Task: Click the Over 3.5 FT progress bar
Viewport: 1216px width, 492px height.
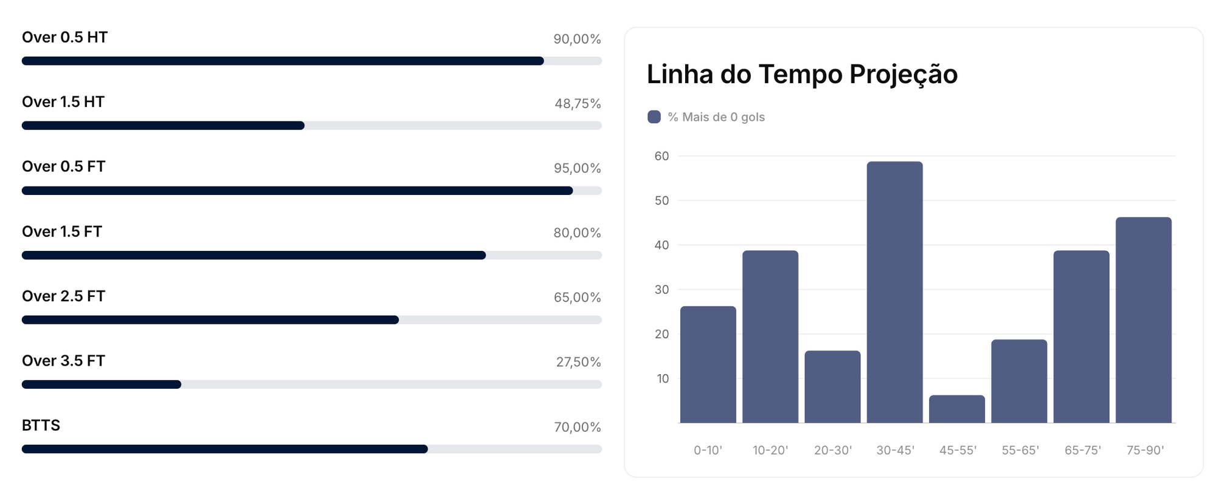Action: point(312,384)
